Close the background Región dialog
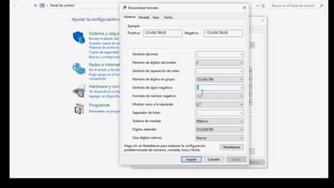This screenshot has width=334, height=188. [263, 20]
